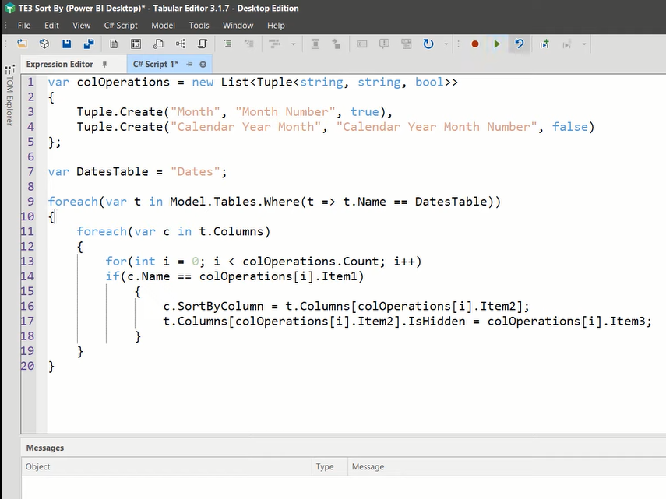Click the Tabular Editor app icon in title bar
The image size is (666, 499).
point(9,8)
